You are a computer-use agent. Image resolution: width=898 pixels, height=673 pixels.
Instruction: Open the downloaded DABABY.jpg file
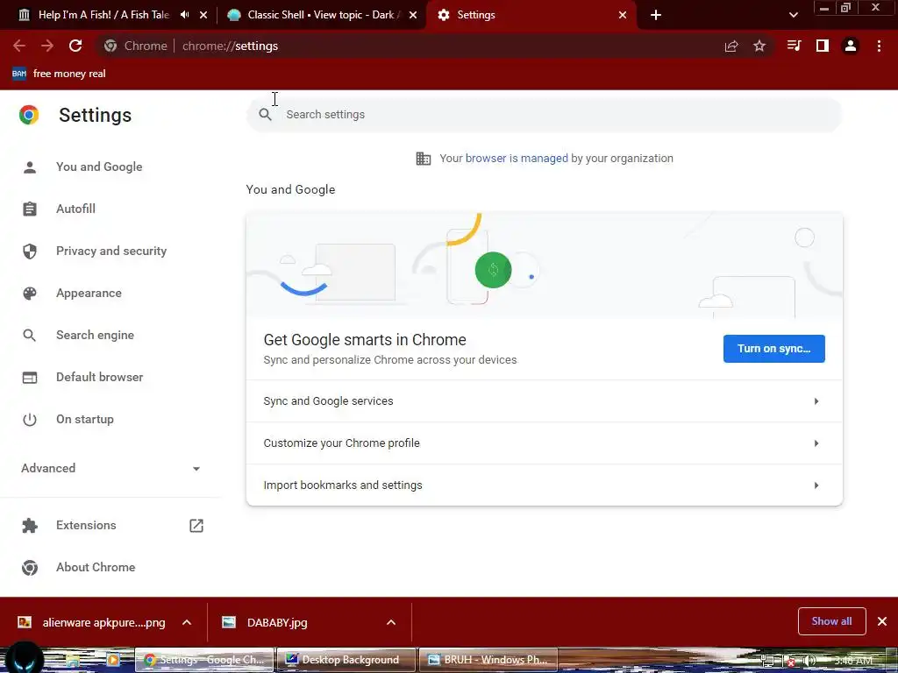277,623
